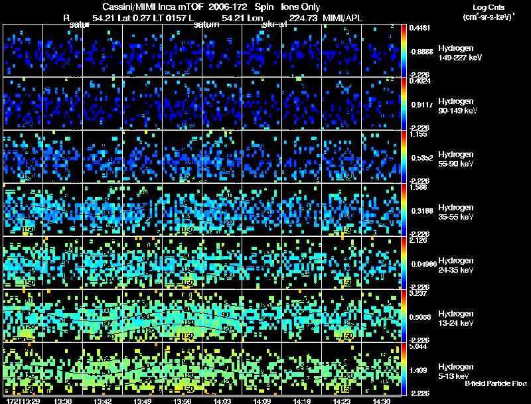531x404 pixels.
Task: Click the '2006-172' date in the title
Action: (228, 7)
